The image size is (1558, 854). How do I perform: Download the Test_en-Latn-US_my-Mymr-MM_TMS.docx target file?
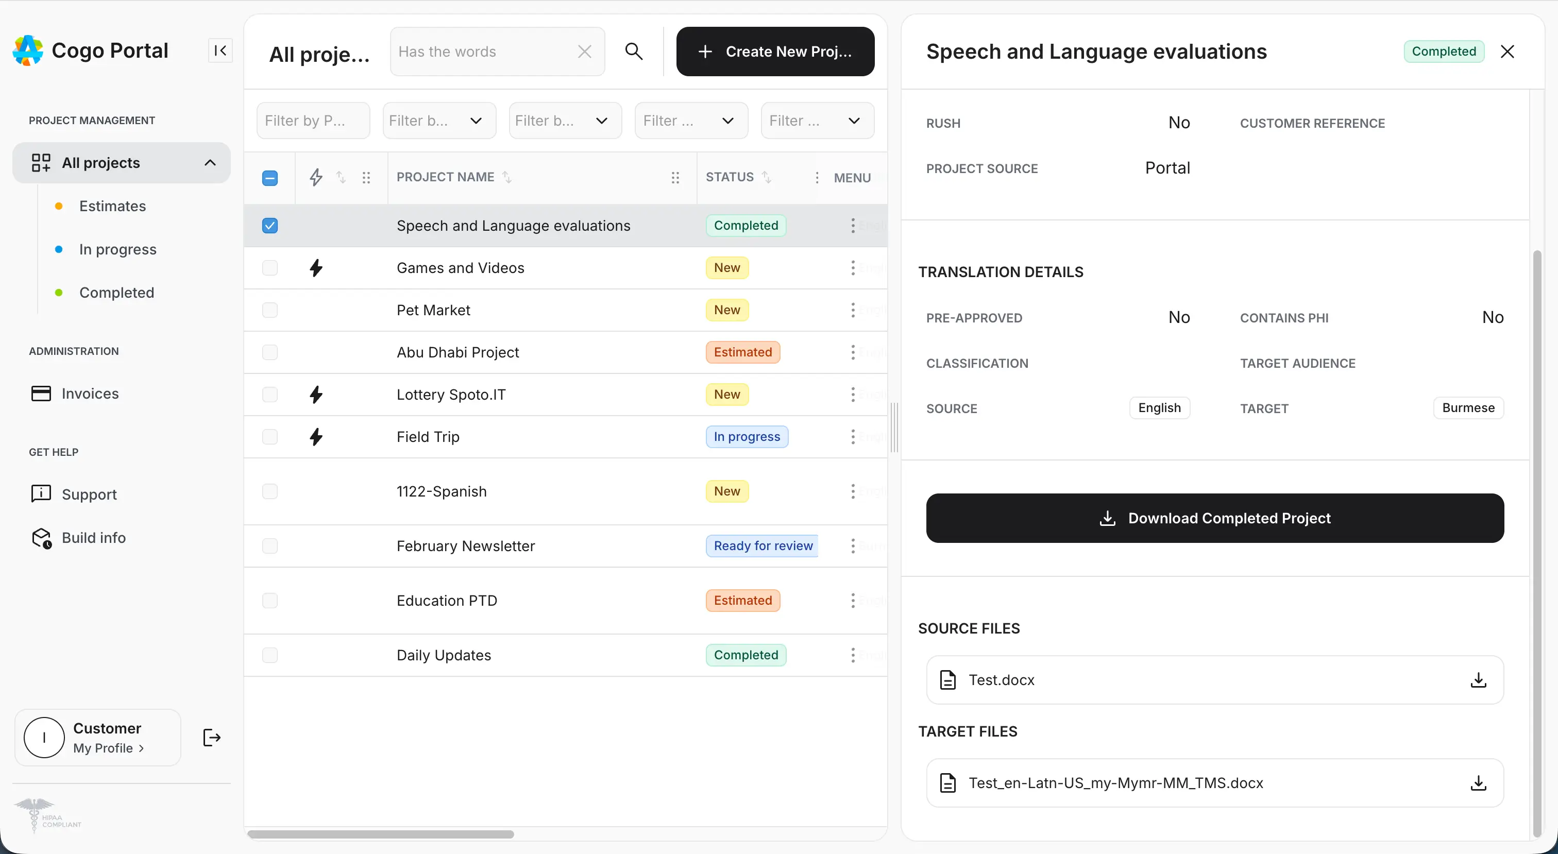tap(1478, 783)
